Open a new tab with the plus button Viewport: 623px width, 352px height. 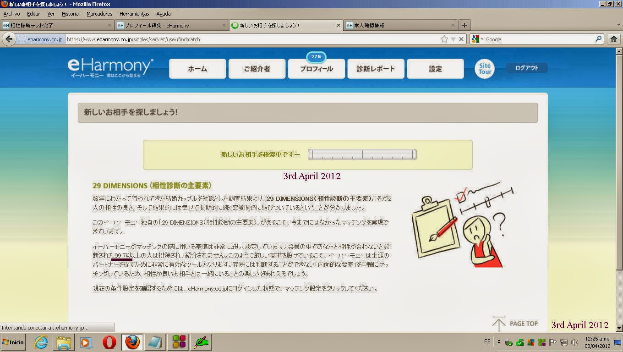tap(465, 25)
